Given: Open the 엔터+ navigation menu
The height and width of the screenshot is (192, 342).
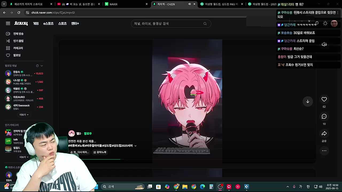Looking at the screenshot, I should tap(75, 23).
